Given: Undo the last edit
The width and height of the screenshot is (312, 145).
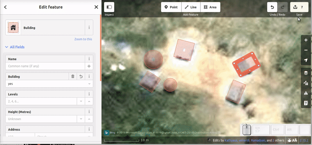Looking at the screenshot, I should coord(272,7).
